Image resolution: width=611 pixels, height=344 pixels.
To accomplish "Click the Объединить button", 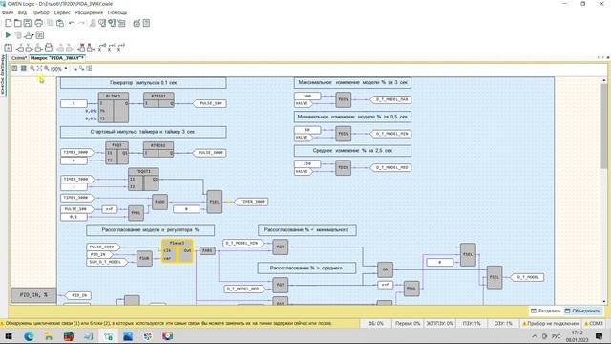I will [582, 311].
